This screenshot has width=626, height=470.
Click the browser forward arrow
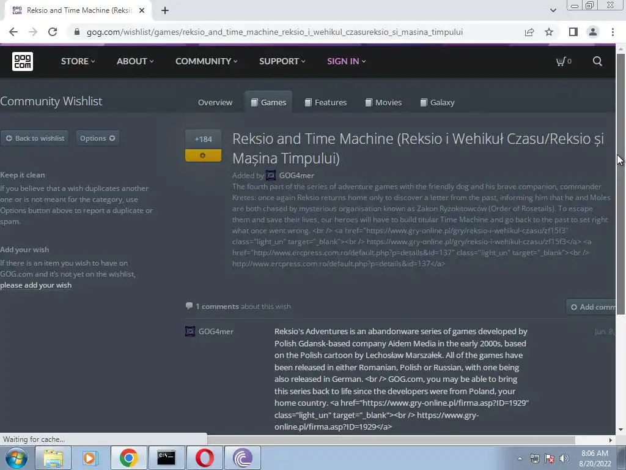point(33,32)
